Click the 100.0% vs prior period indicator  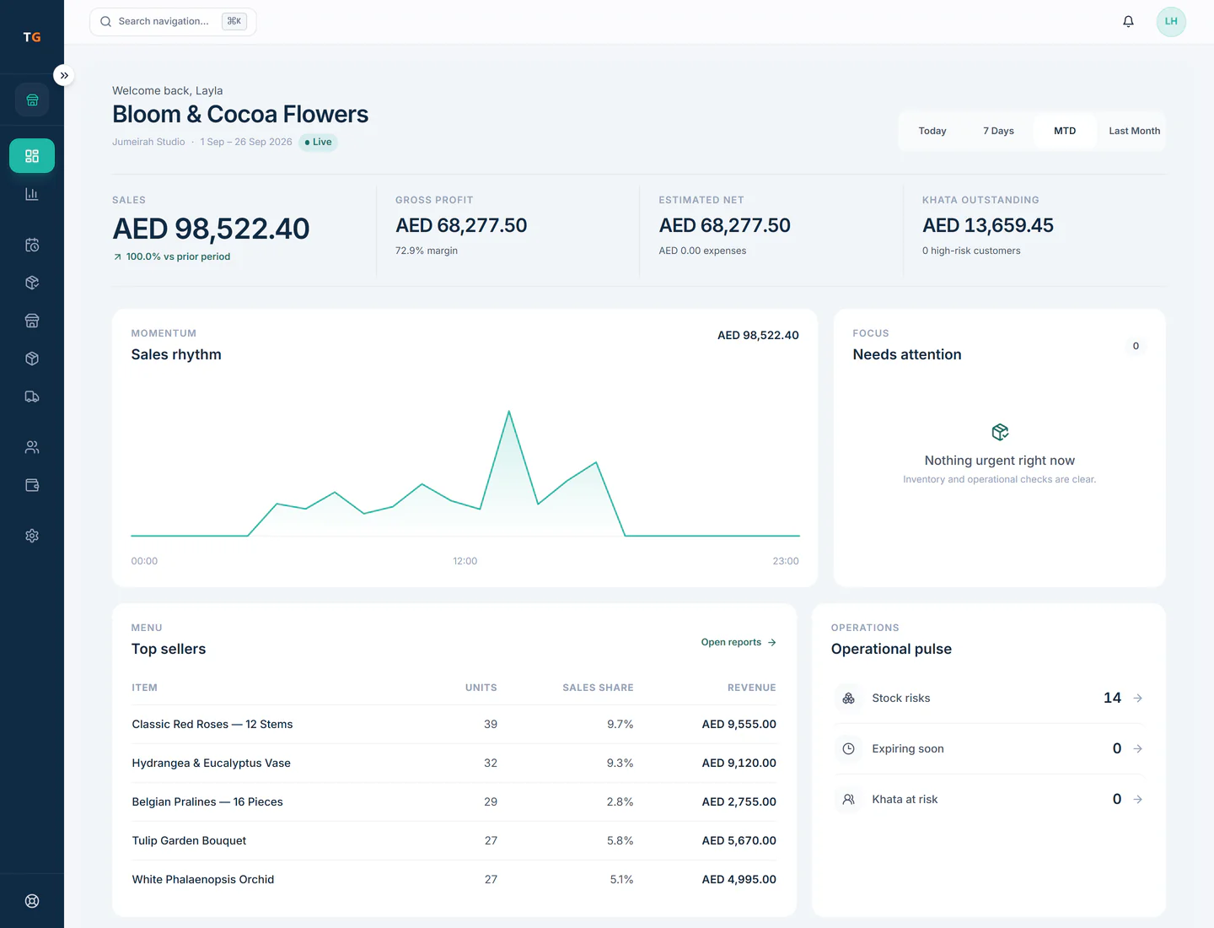point(172,256)
